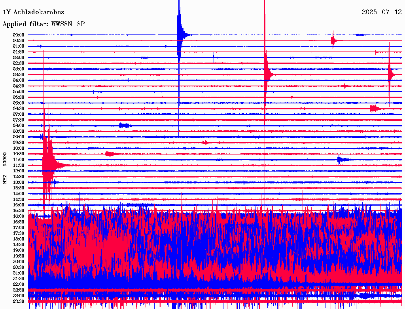Select the 11:30 time row label

pyautogui.click(x=19, y=165)
